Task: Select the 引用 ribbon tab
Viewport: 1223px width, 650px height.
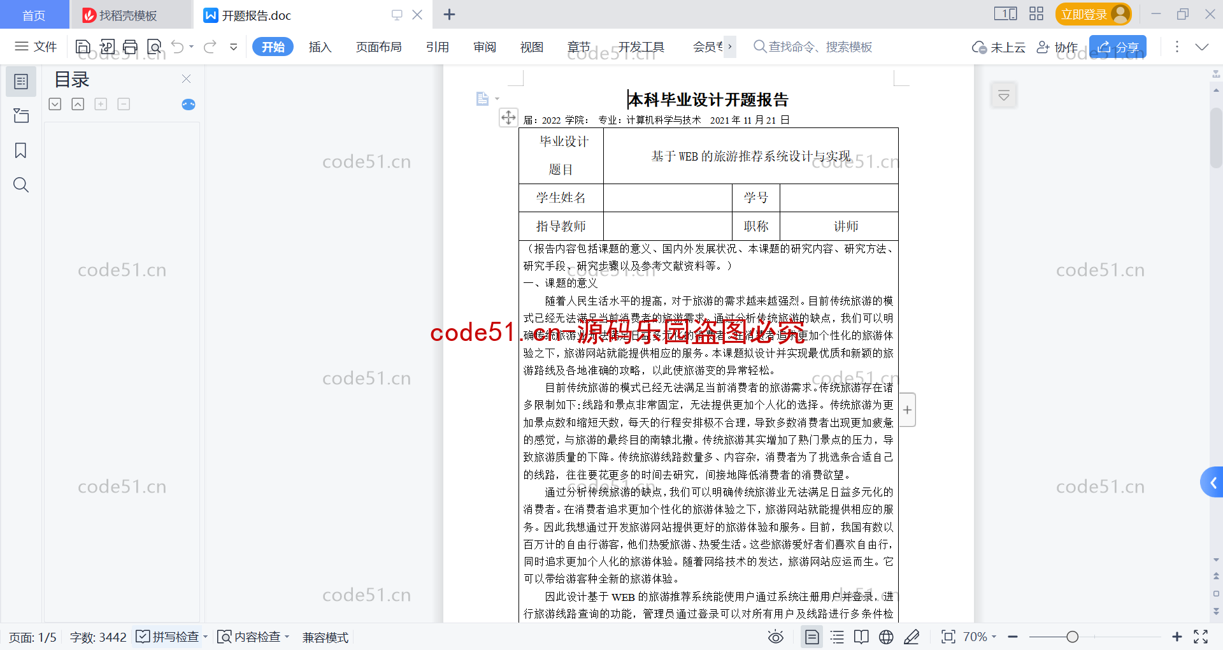Action: [437, 47]
